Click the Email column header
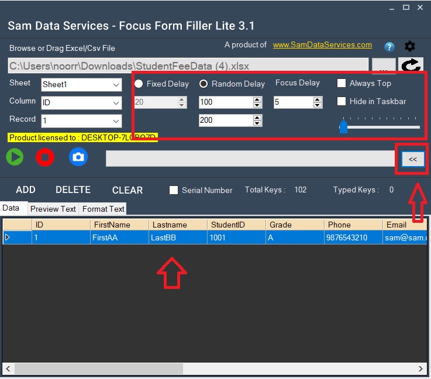 click(x=405, y=225)
